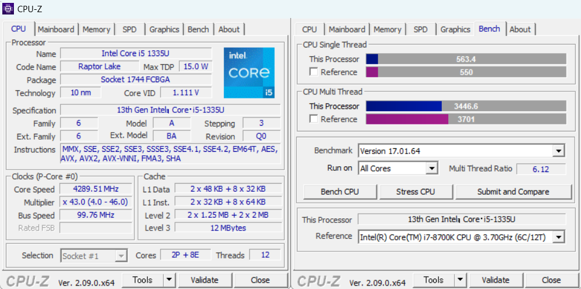Select Bench tab in right window
The width and height of the screenshot is (581, 289).
click(x=489, y=29)
